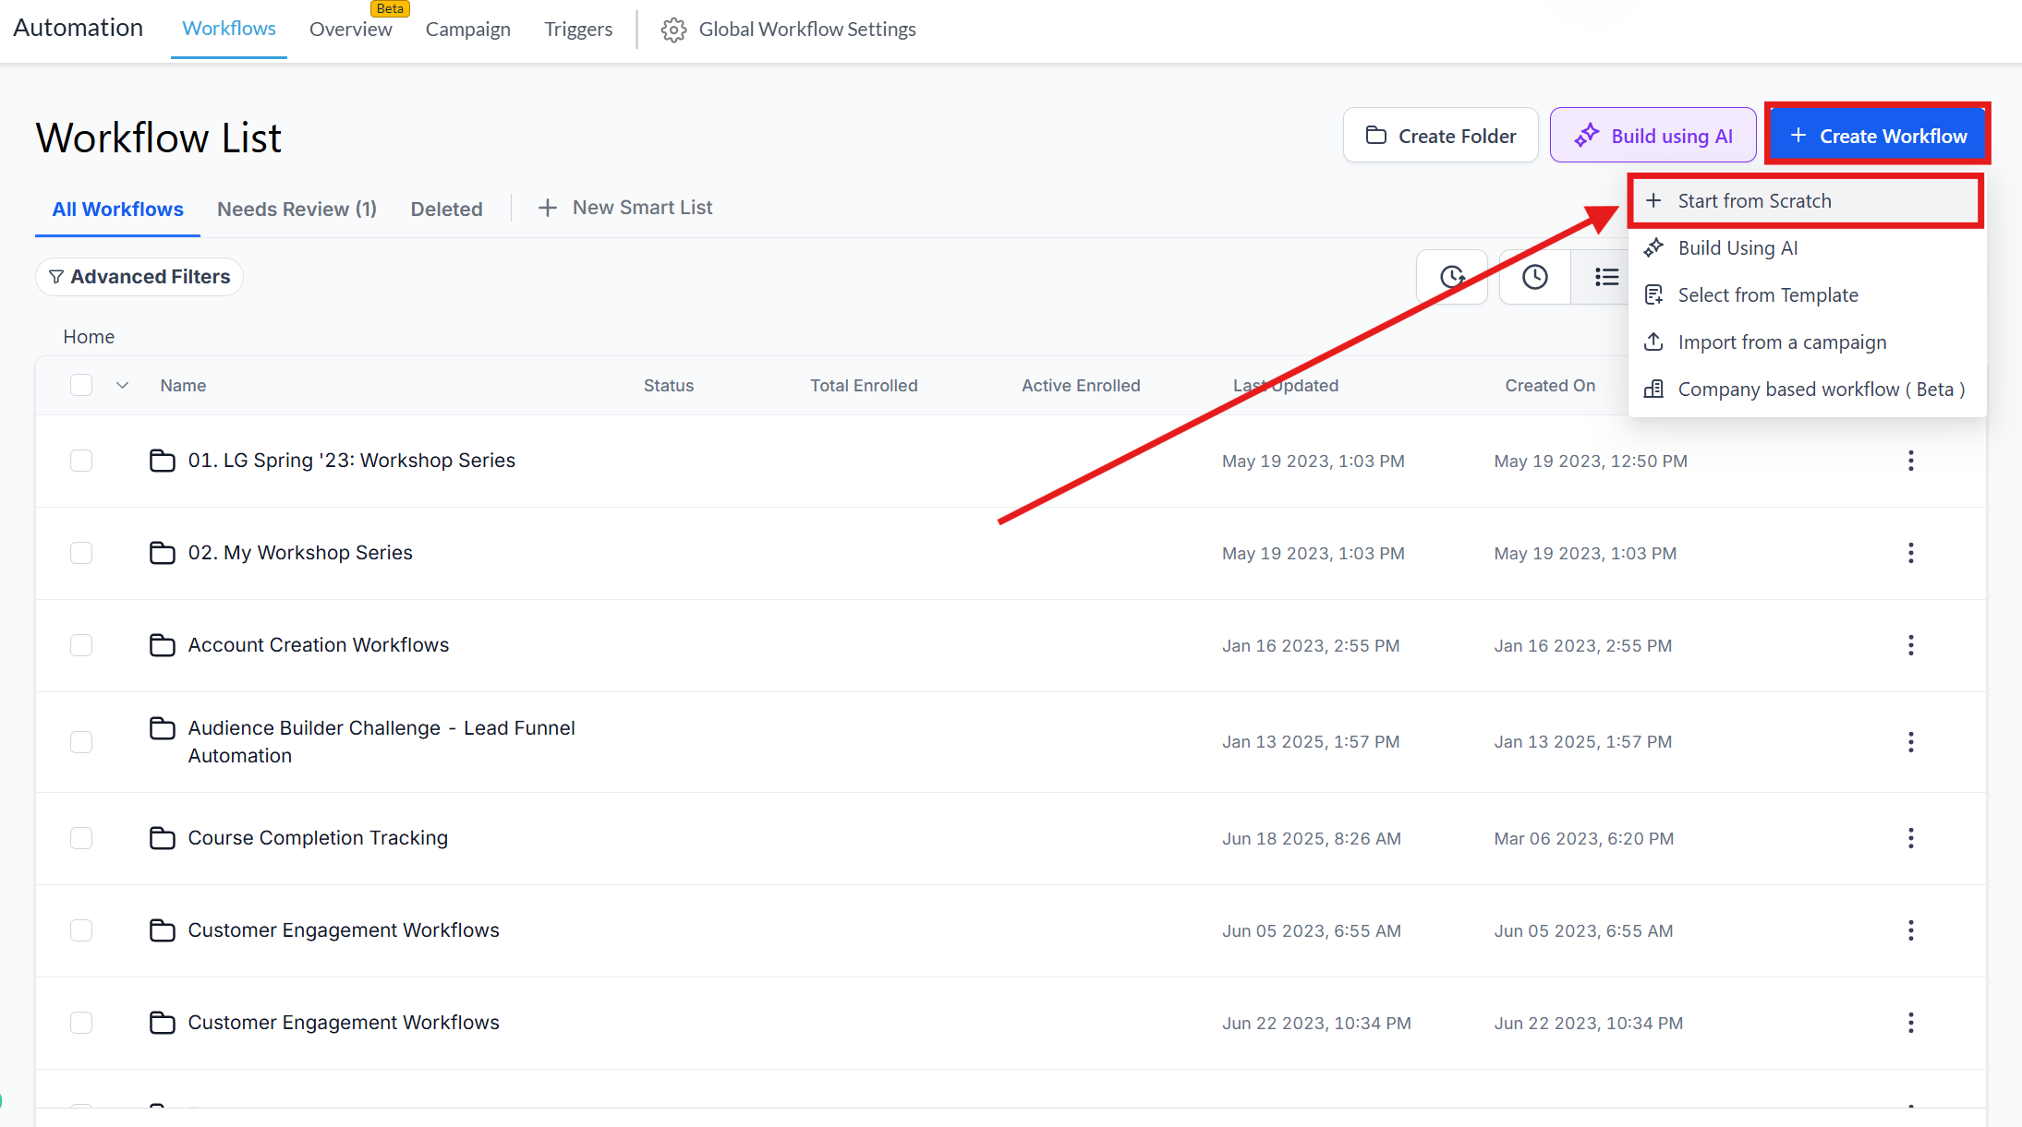
Task: Click the Create Folder button
Action: pos(1440,136)
